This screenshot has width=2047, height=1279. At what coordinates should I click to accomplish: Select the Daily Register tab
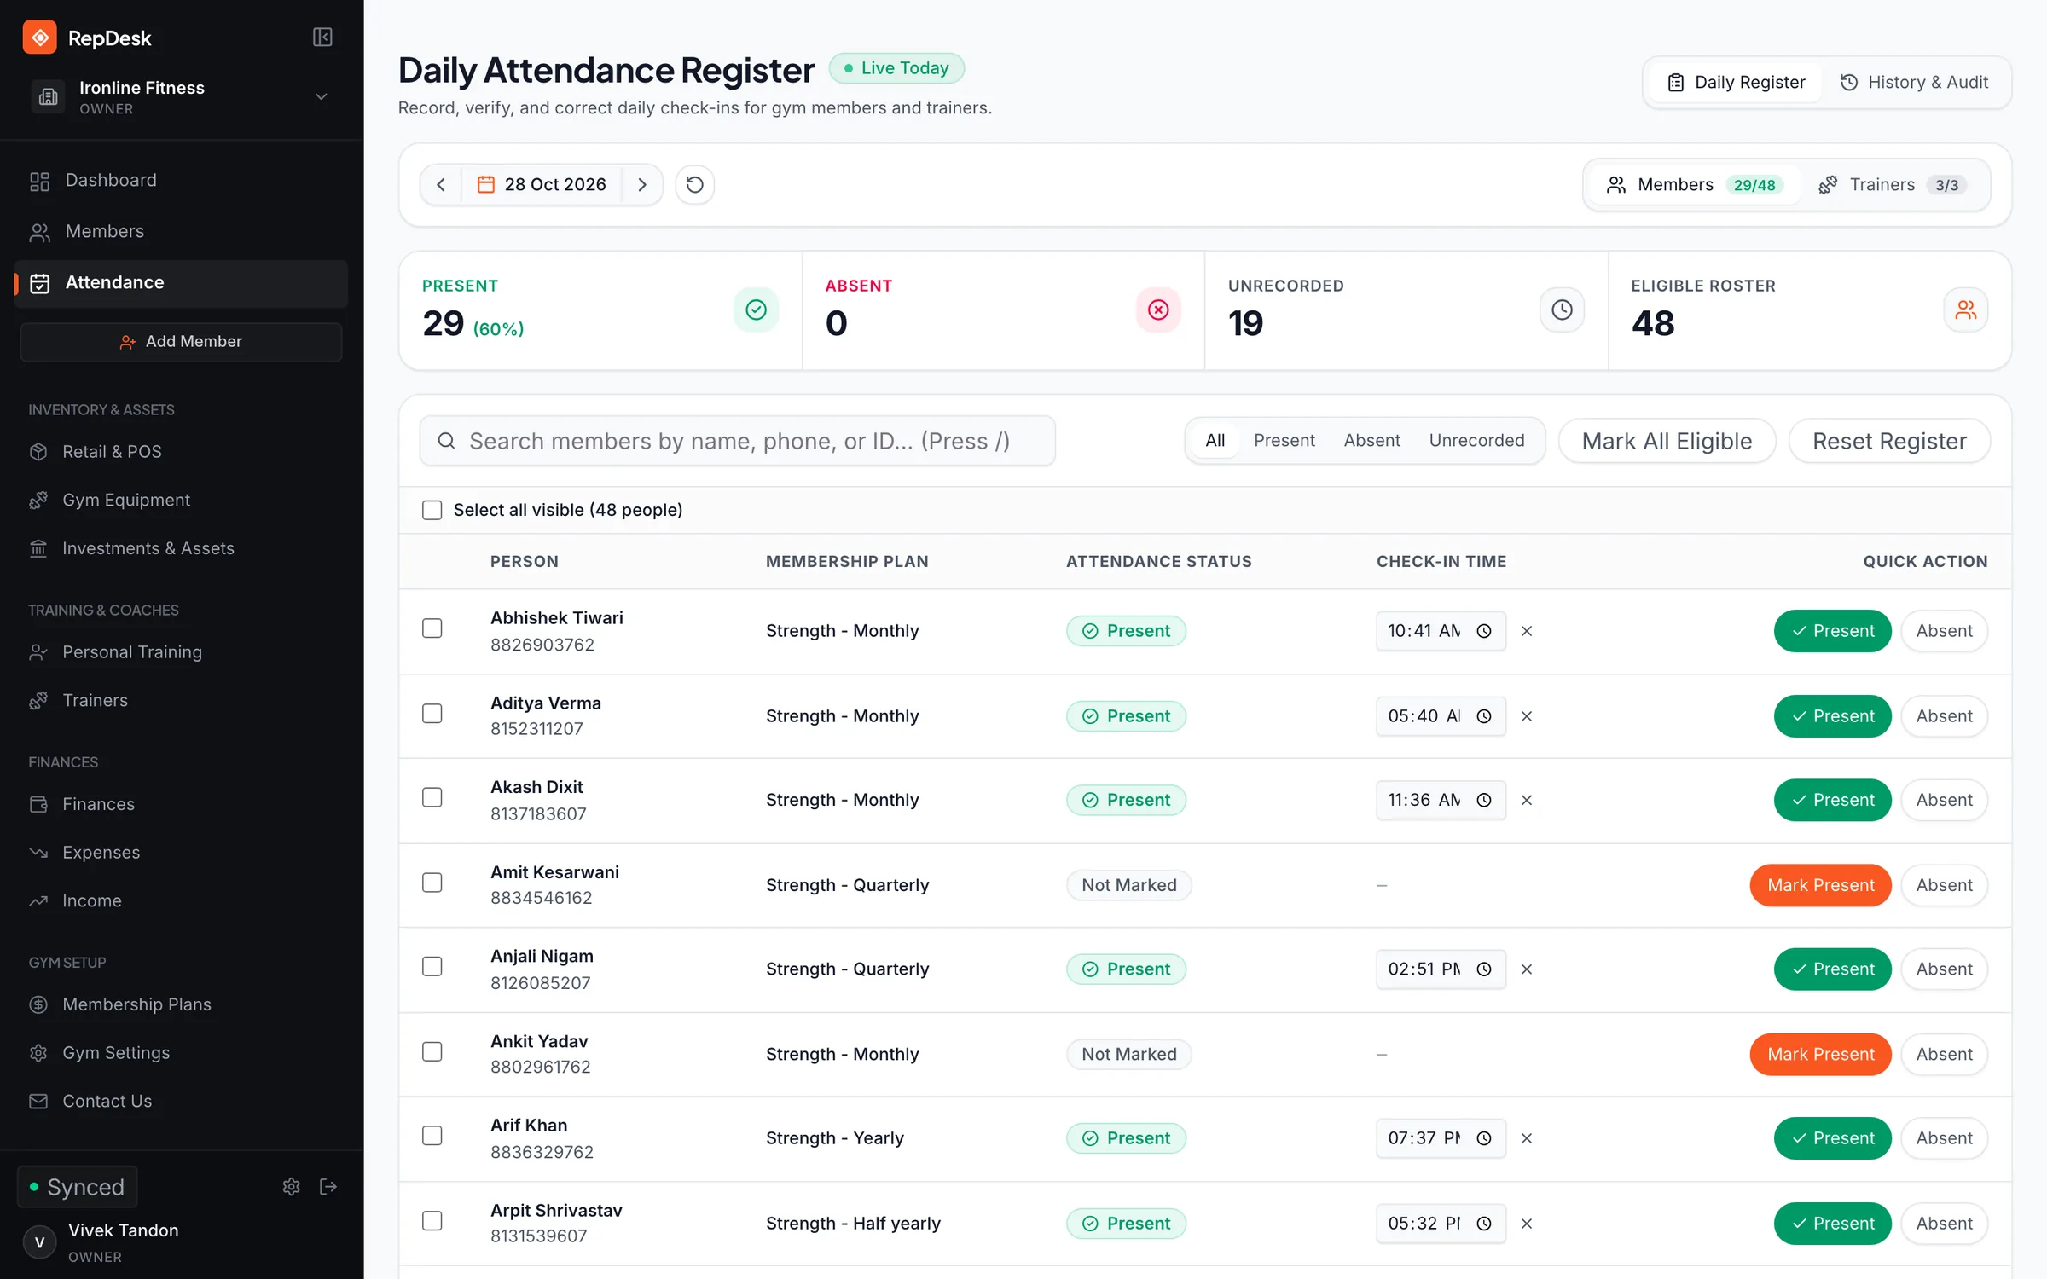[x=1736, y=82]
